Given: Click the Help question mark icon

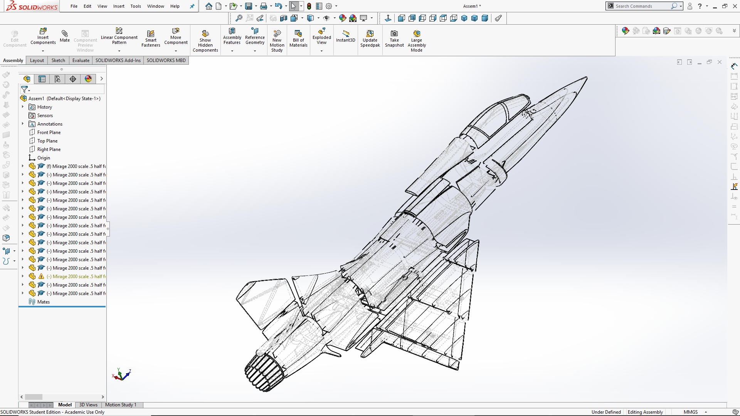Looking at the screenshot, I should (700, 6).
